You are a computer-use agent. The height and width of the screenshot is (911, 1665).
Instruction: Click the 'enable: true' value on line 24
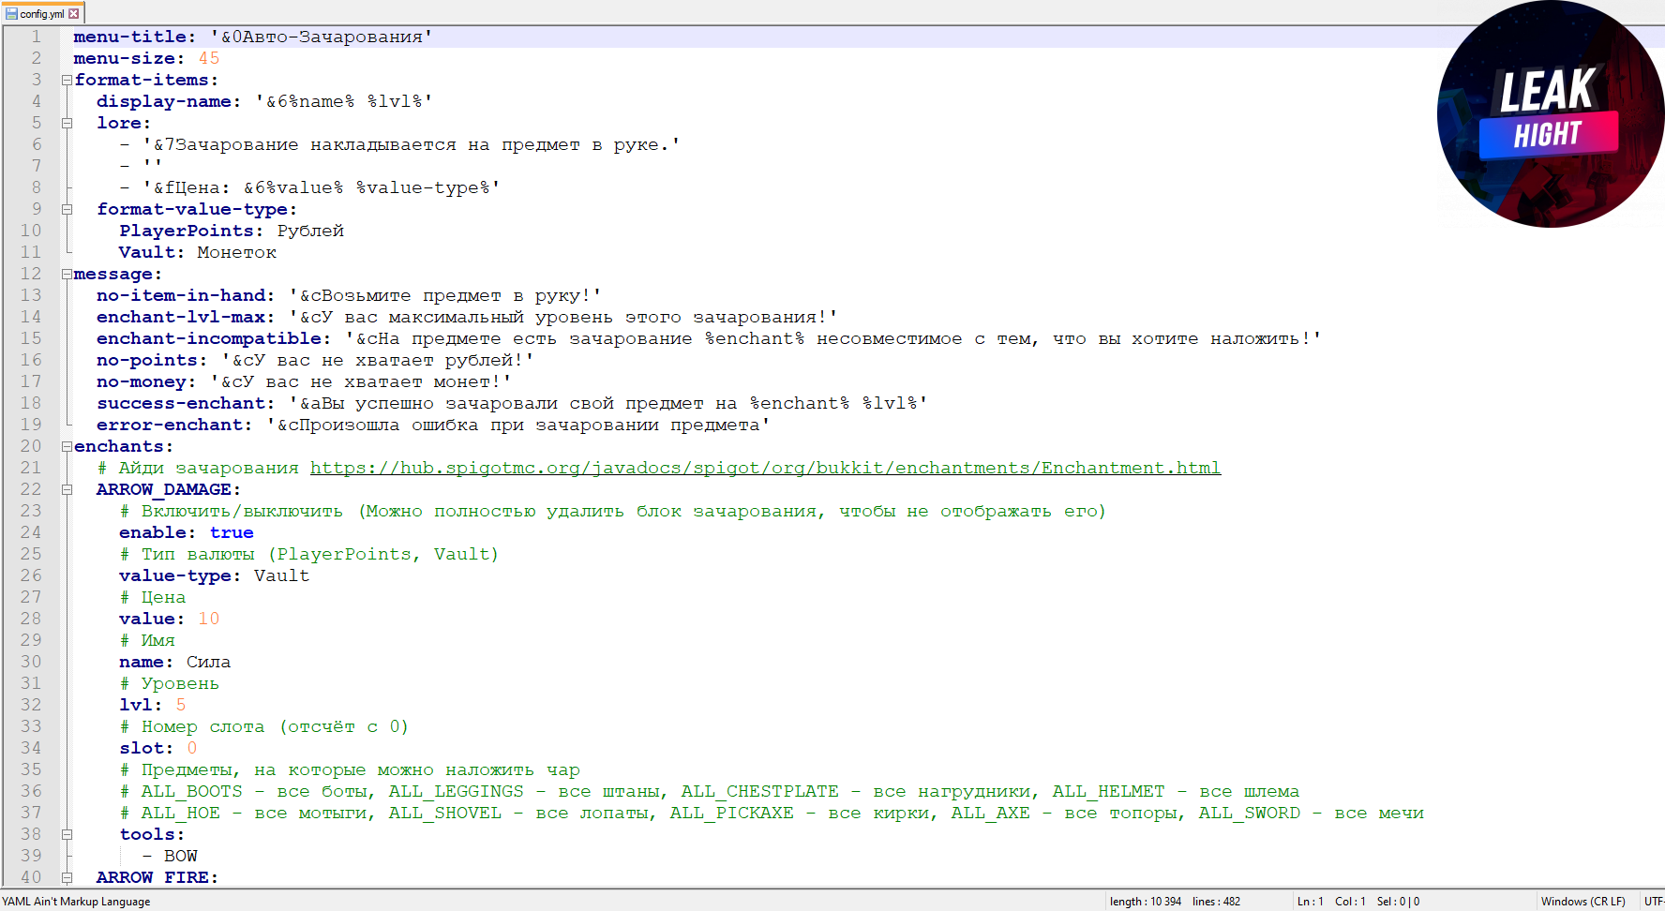coord(232,532)
